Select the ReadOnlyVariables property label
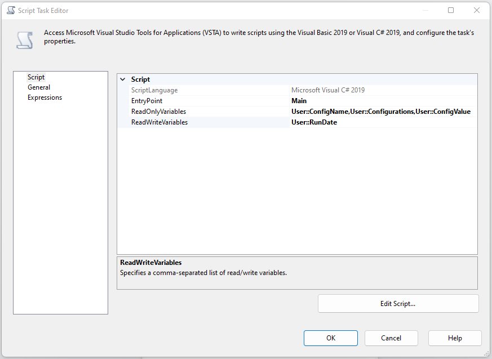The width and height of the screenshot is (492, 359). [x=158, y=112]
